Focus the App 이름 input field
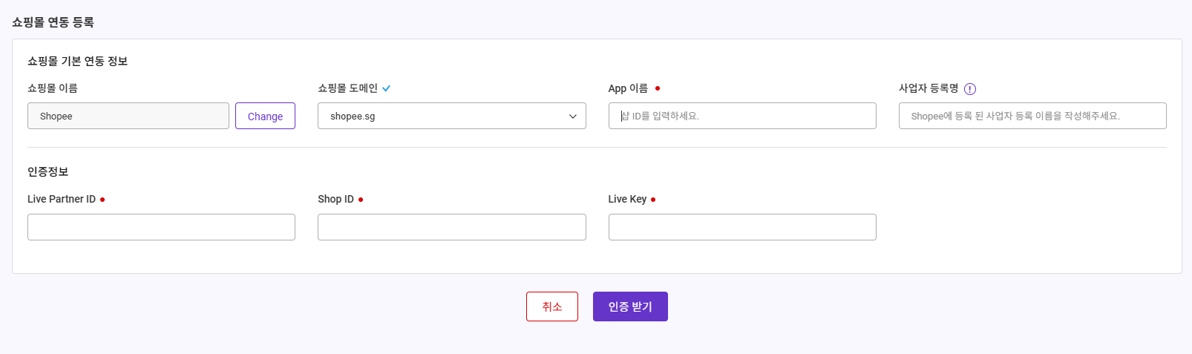Image resolution: width=1192 pixels, height=354 pixels. click(x=742, y=116)
